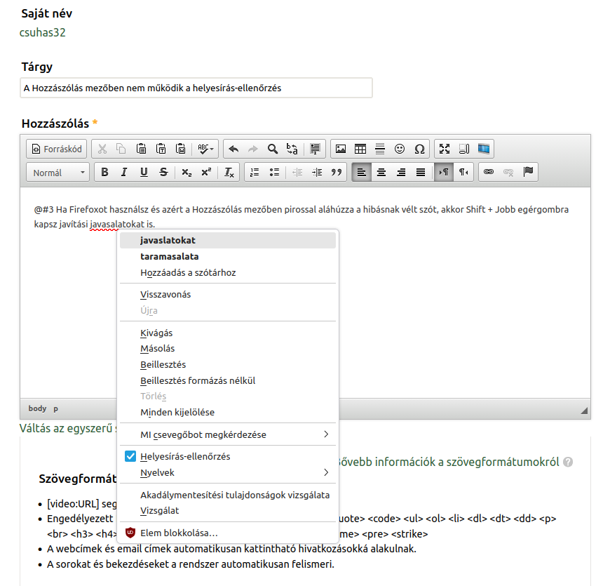Toggle left-to-right text direction button

[x=443, y=172]
